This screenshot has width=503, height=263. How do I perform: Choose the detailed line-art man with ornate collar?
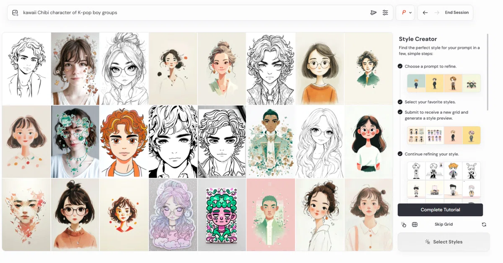pos(271,69)
